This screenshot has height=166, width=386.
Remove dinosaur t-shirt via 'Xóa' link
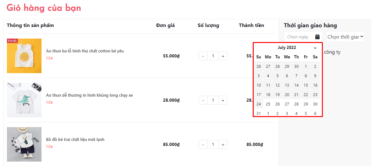pyautogui.click(x=49, y=102)
